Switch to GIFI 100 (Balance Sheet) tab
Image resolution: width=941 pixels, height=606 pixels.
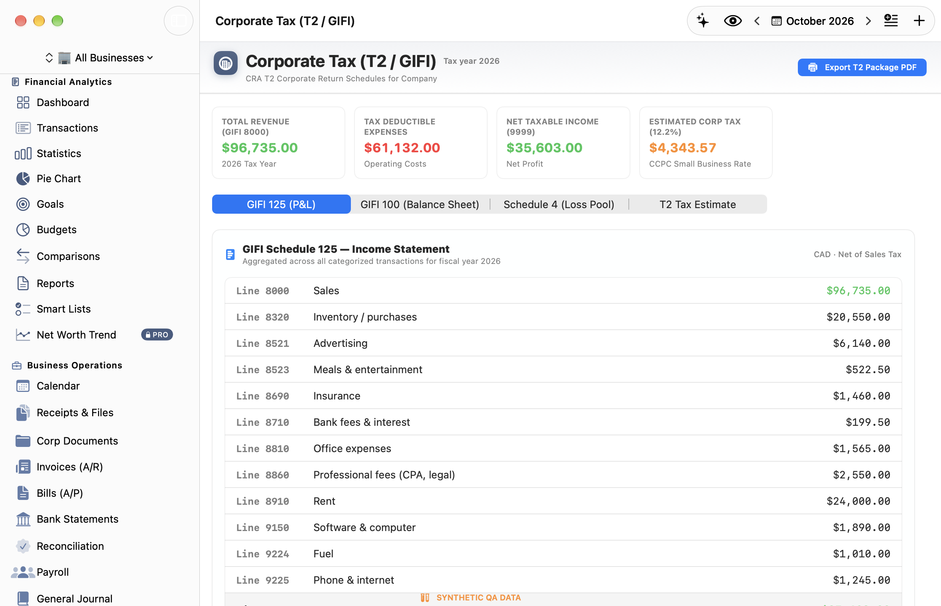tap(420, 204)
